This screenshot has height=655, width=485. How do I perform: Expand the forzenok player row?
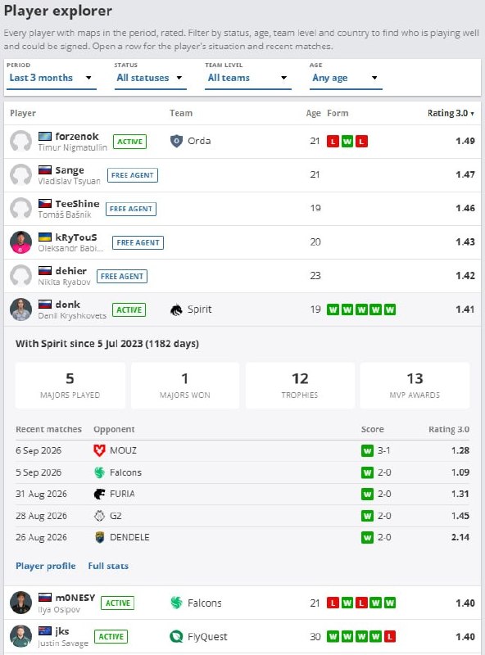[242, 141]
